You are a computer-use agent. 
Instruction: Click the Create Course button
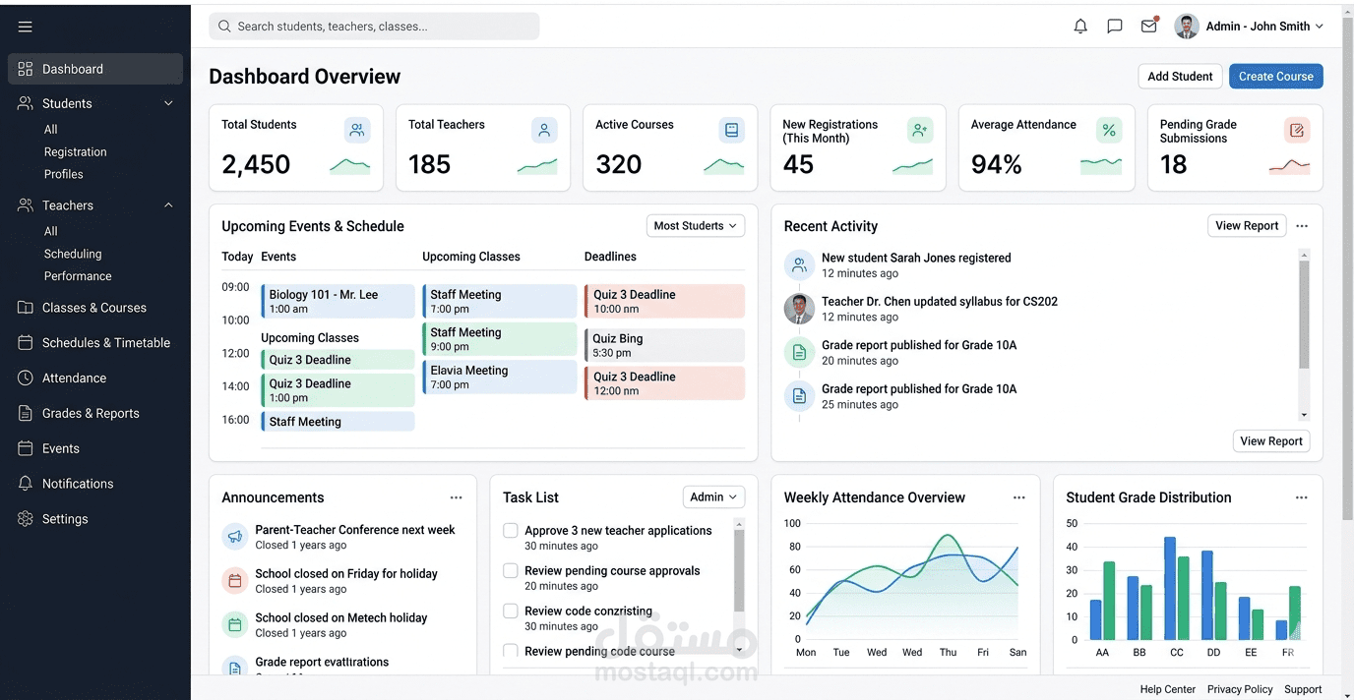pyautogui.click(x=1275, y=77)
